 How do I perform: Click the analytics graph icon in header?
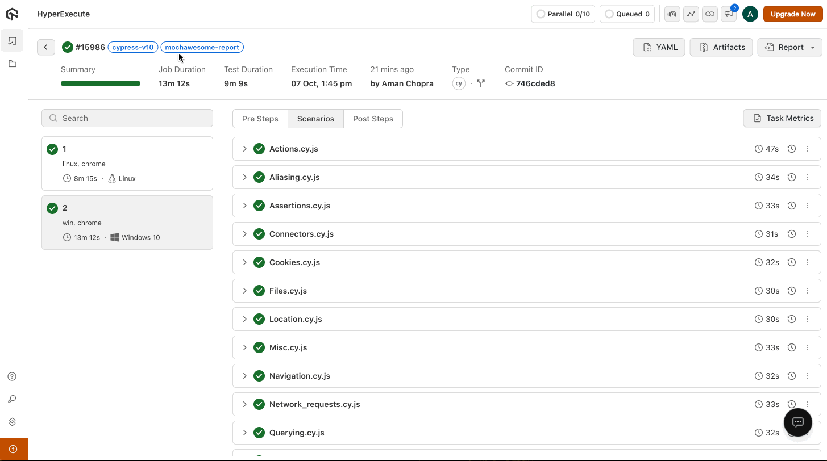click(691, 14)
